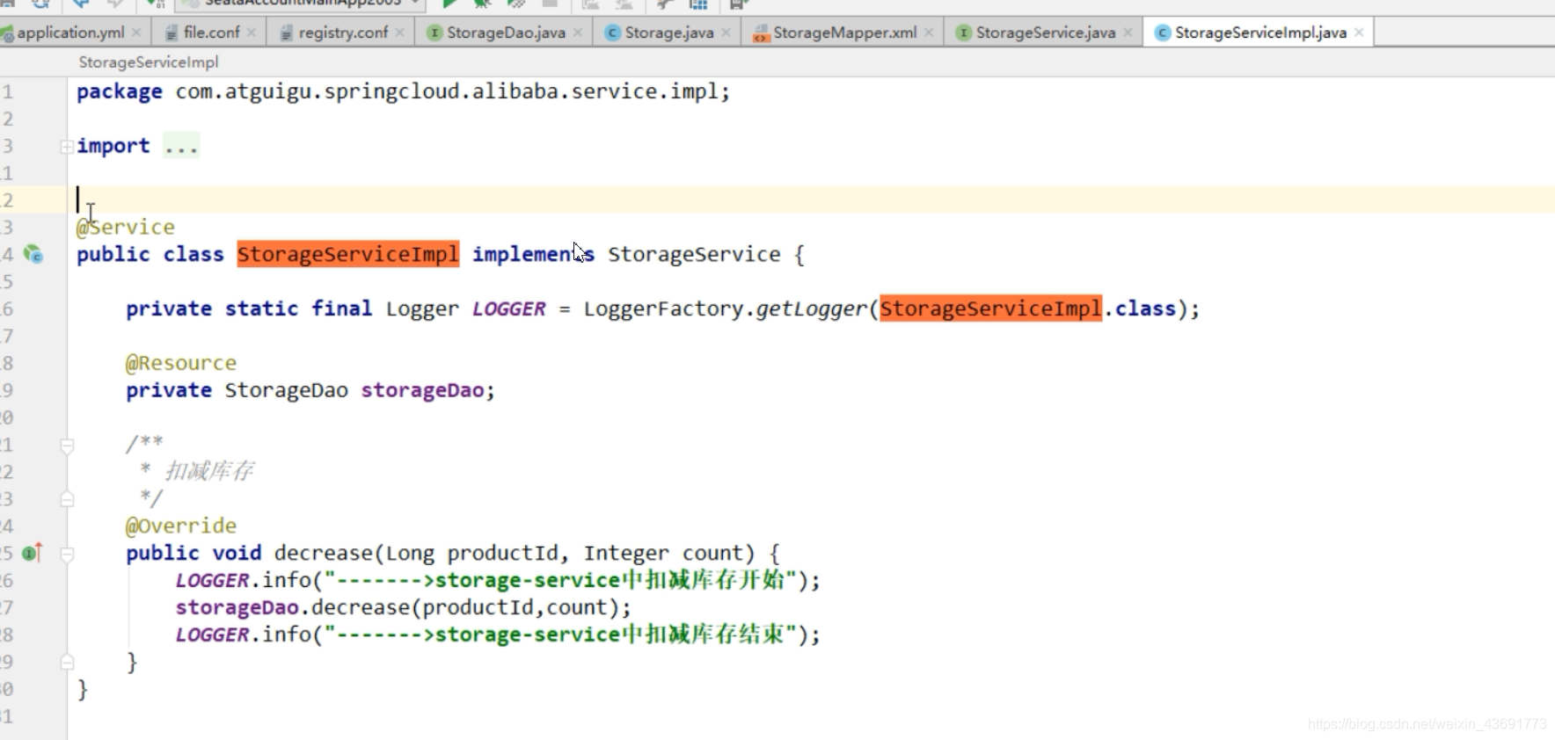Click the @Override annotation
This screenshot has height=740, width=1555.
click(181, 526)
